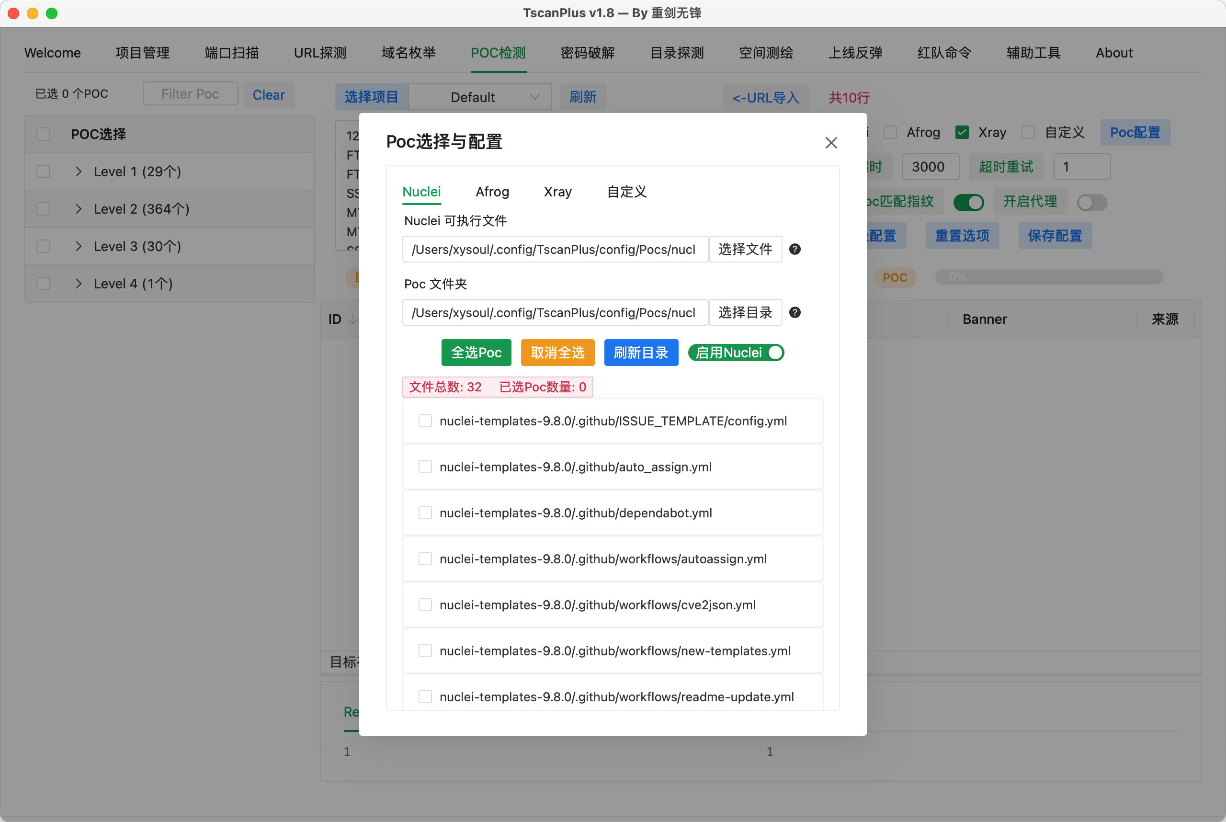This screenshot has height=822, width=1226.
Task: Toggle the 开启代理 proxy switch
Action: click(1092, 202)
